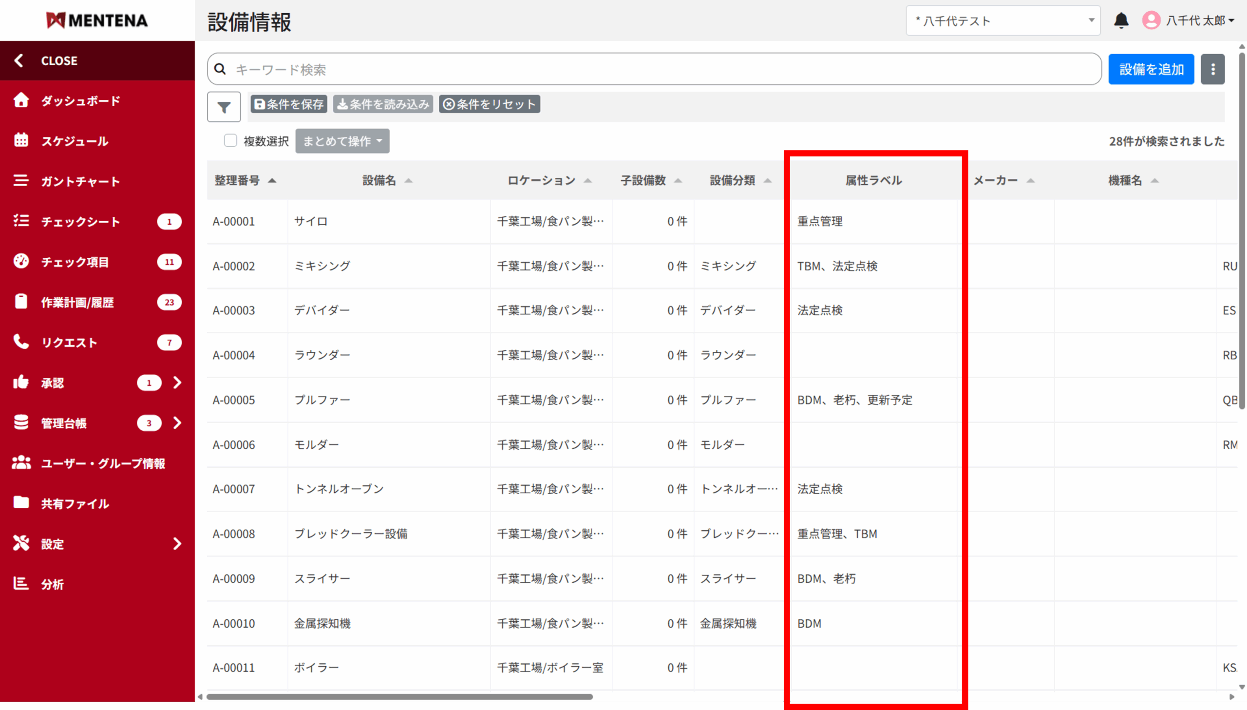Open リクエスト phone item in sidebar
The image size is (1247, 710).
point(69,342)
